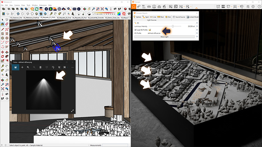
Task: Open the Enscape BIM info panel icon
Action: coord(144,7)
